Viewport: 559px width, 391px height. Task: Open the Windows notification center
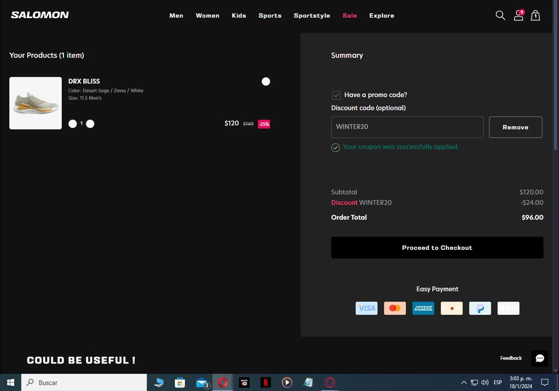pyautogui.click(x=545, y=382)
